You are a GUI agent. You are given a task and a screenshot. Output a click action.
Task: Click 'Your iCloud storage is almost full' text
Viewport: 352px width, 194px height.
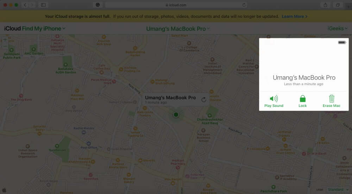point(77,17)
